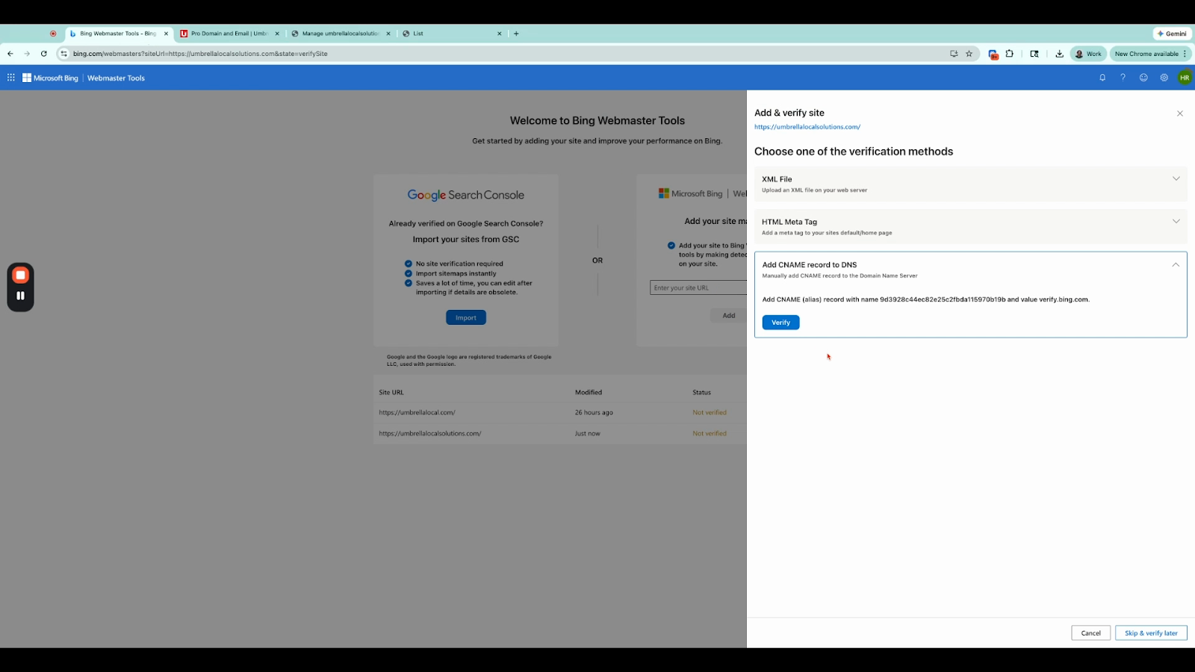
Task: Cancel the Add & verify site panel
Action: 1090,633
